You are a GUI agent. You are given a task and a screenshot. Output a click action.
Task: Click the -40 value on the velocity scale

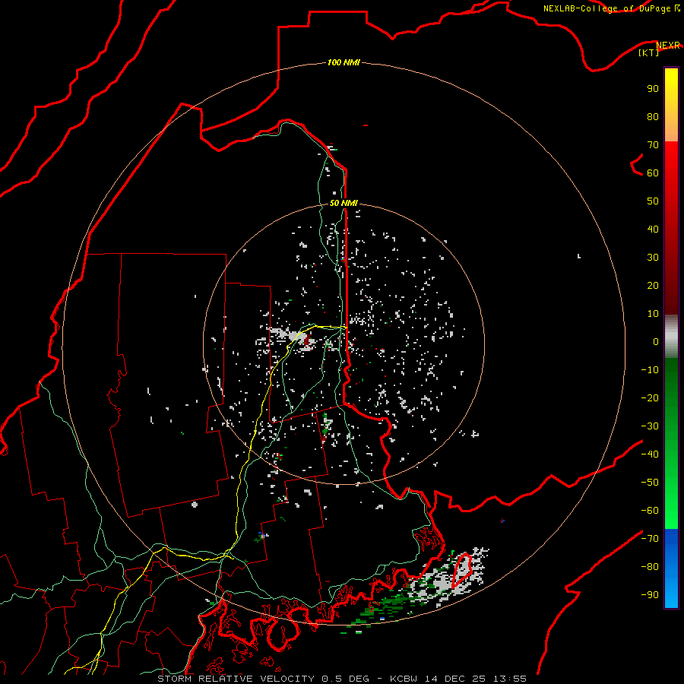tap(650, 454)
